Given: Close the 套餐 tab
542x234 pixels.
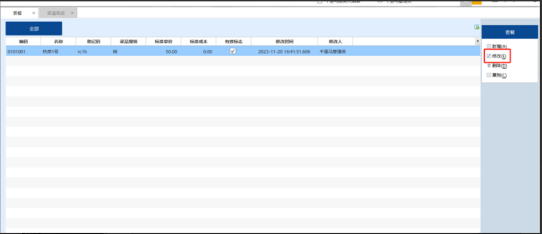Looking at the screenshot, I should [x=34, y=13].
